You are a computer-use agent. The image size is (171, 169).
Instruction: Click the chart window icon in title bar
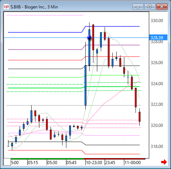6,7
